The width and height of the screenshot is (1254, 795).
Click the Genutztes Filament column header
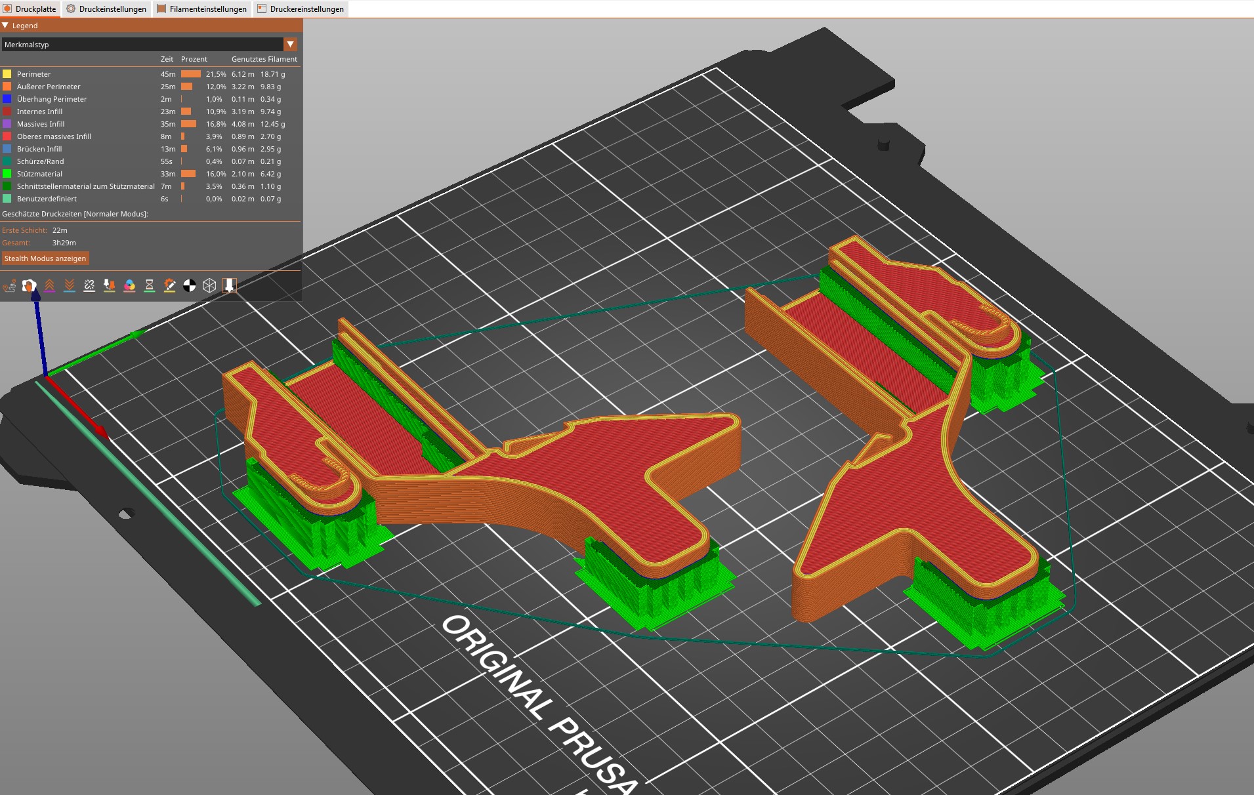tap(264, 59)
